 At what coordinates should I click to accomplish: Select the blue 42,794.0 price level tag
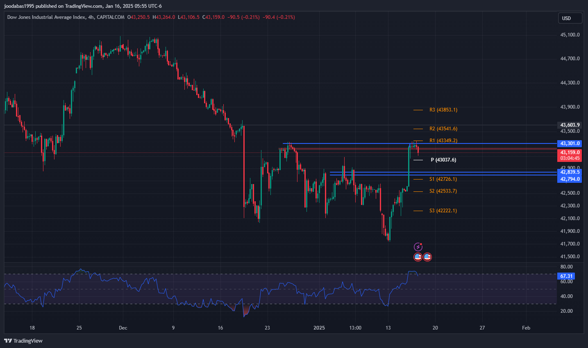(x=570, y=179)
